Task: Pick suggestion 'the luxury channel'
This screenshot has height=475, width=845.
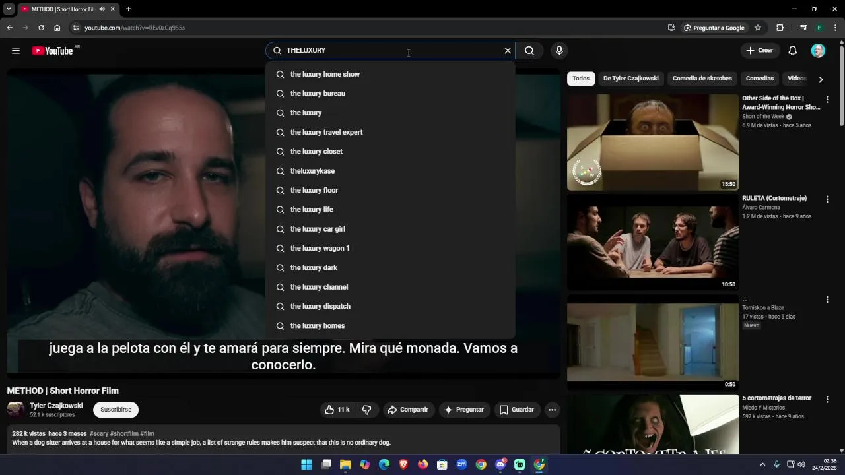Action: (390, 287)
